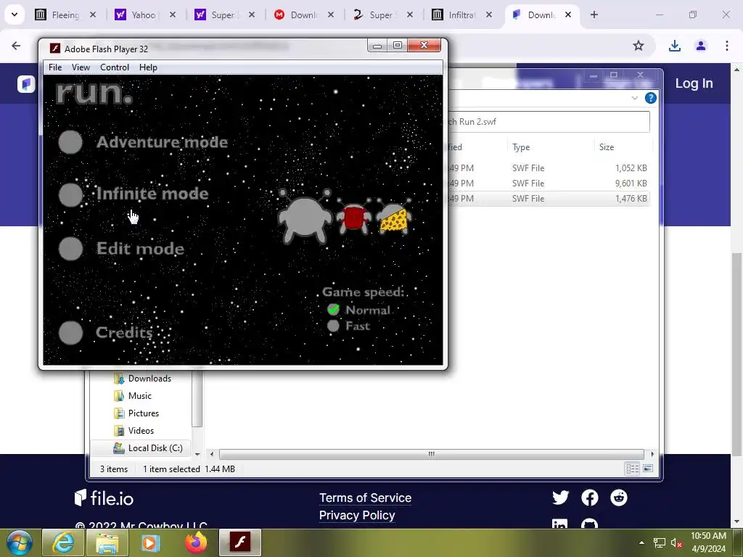743x557 pixels.
Task: Open Windows Explorer taskbar icon
Action: (x=107, y=542)
